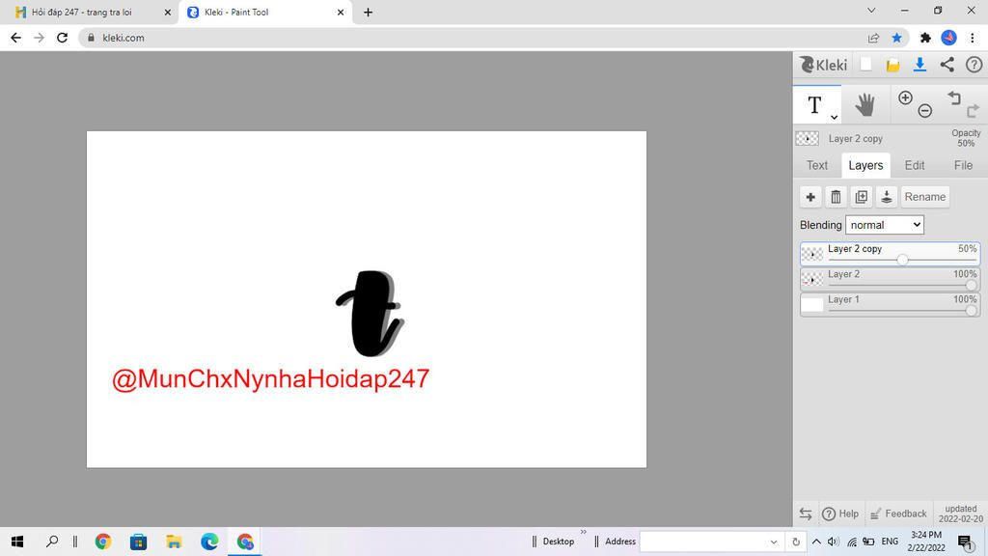Image resolution: width=988 pixels, height=556 pixels.
Task: Open Chrome three-dot menu
Action: (973, 38)
